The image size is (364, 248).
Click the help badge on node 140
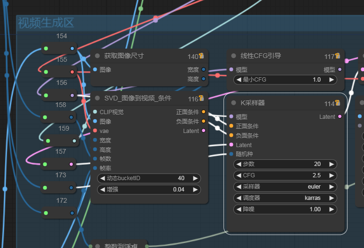(x=201, y=56)
